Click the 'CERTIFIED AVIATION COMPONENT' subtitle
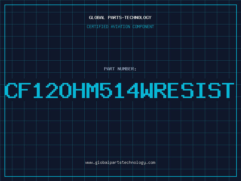This screenshot has width=241, height=181. coord(120,27)
